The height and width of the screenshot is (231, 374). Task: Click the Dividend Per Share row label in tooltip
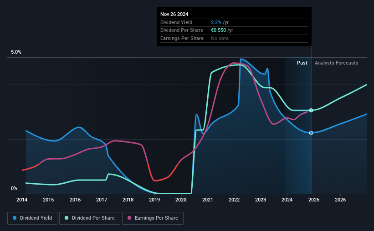182,30
